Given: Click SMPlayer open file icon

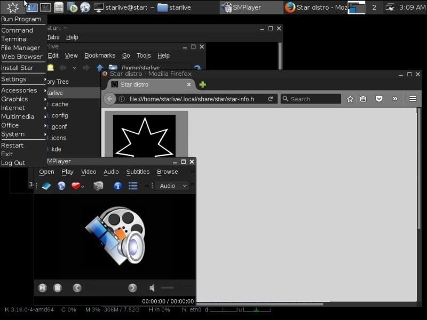Looking at the screenshot, I should (46, 186).
